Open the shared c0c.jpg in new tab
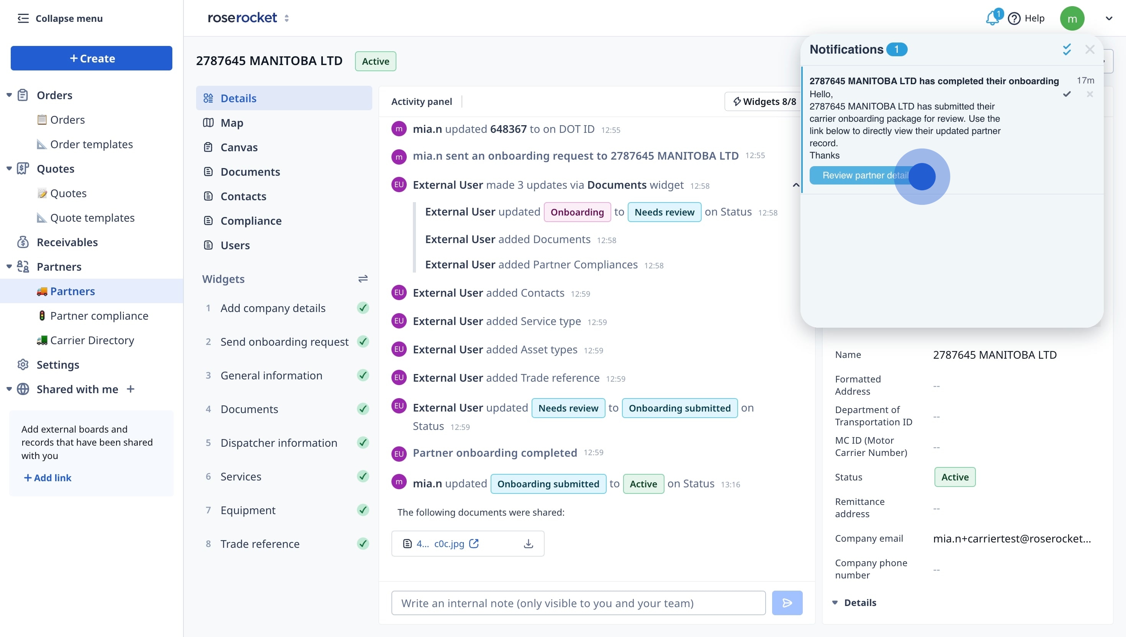This screenshot has width=1126, height=637. [473, 543]
